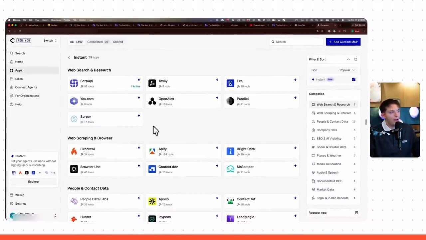Click the Explore button in Instant card
Screen dimensions: 426x240
[x=33, y=182]
